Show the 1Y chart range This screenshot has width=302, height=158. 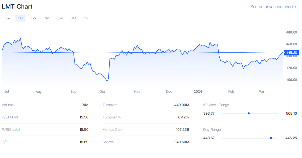pyautogui.click(x=86, y=18)
